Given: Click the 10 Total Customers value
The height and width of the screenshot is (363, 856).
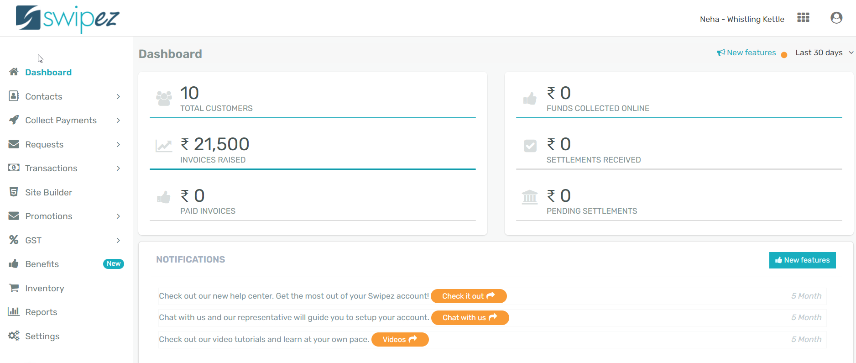Looking at the screenshot, I should (x=189, y=93).
